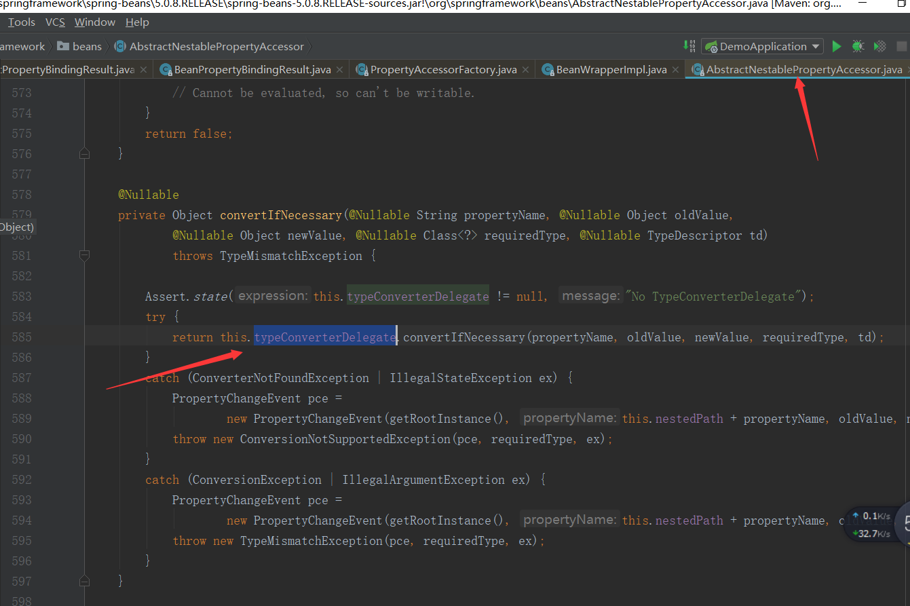Click class icon on BeanWrapperImpl.java tab
The height and width of the screenshot is (606, 910).
pyautogui.click(x=547, y=69)
